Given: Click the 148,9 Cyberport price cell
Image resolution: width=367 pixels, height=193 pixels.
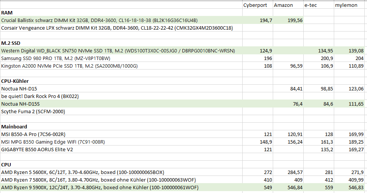Looking at the screenshot, I should pos(258,142).
